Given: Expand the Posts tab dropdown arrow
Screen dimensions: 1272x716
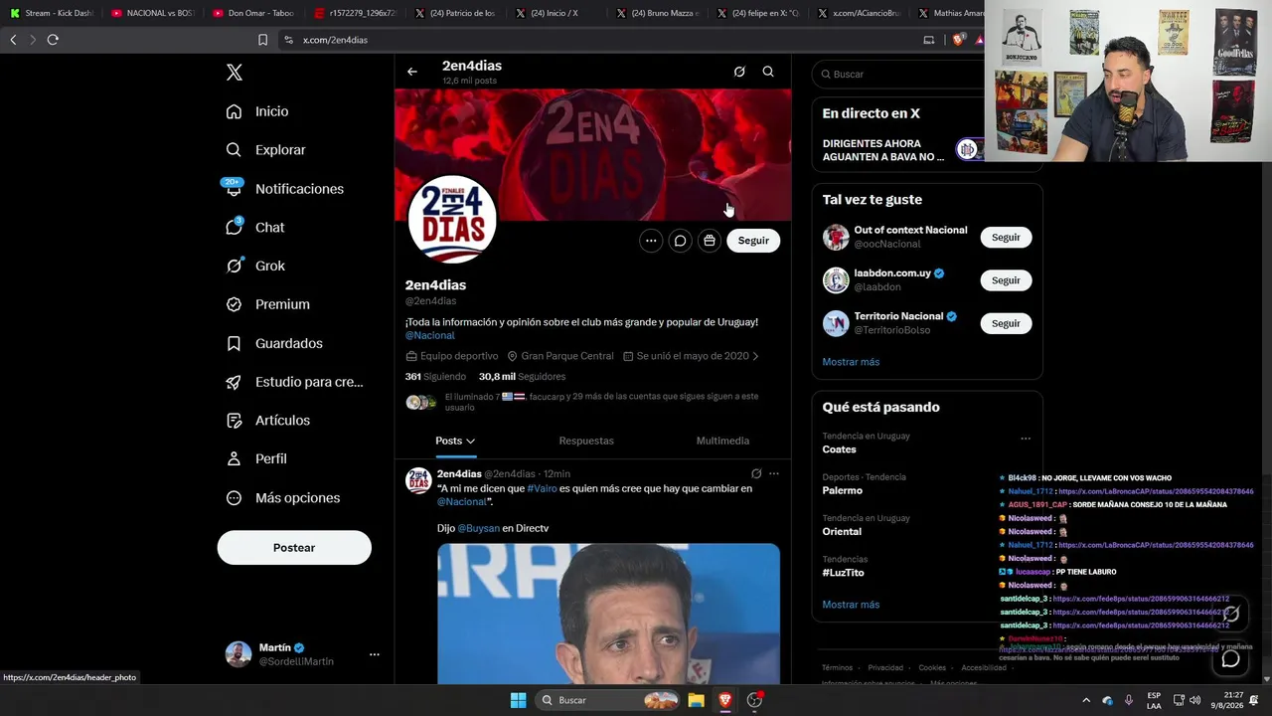Looking at the screenshot, I should coord(470,442).
